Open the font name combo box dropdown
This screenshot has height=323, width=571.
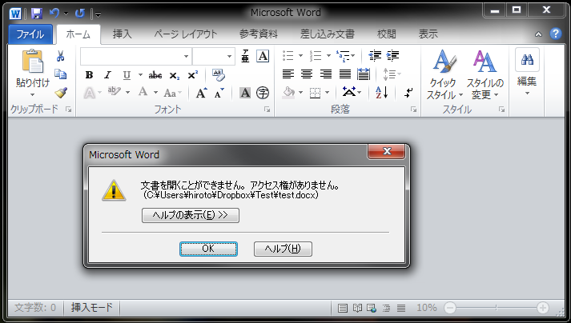(186, 57)
